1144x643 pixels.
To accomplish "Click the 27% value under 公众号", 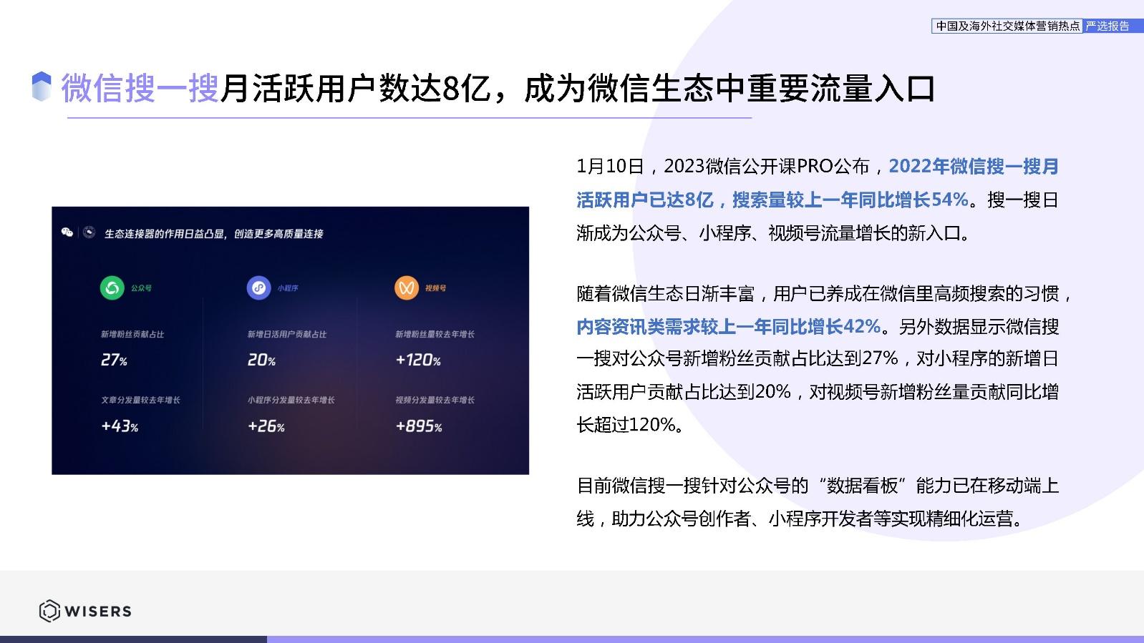I will 114,360.
